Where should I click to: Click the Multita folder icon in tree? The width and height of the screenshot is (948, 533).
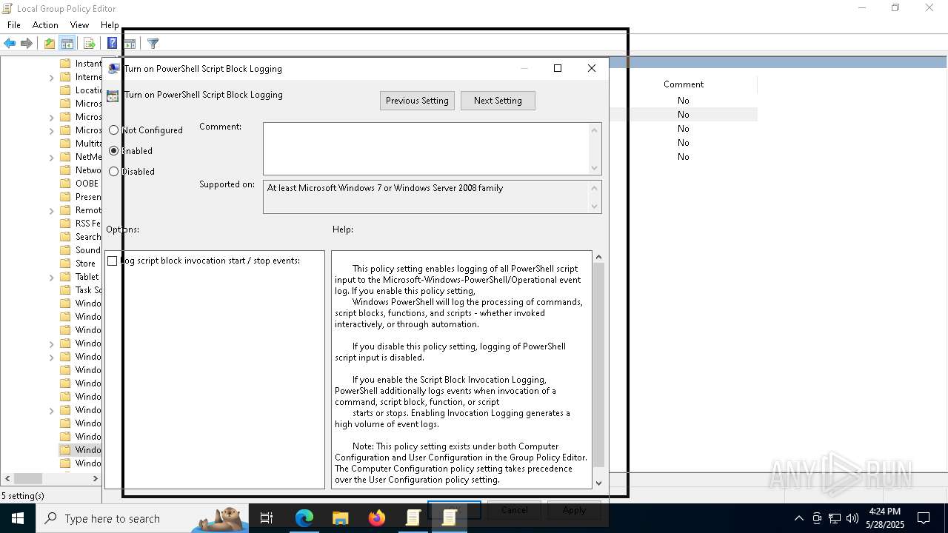click(65, 144)
